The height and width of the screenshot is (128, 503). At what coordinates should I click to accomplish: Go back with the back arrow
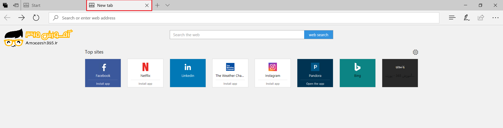click(x=7, y=18)
